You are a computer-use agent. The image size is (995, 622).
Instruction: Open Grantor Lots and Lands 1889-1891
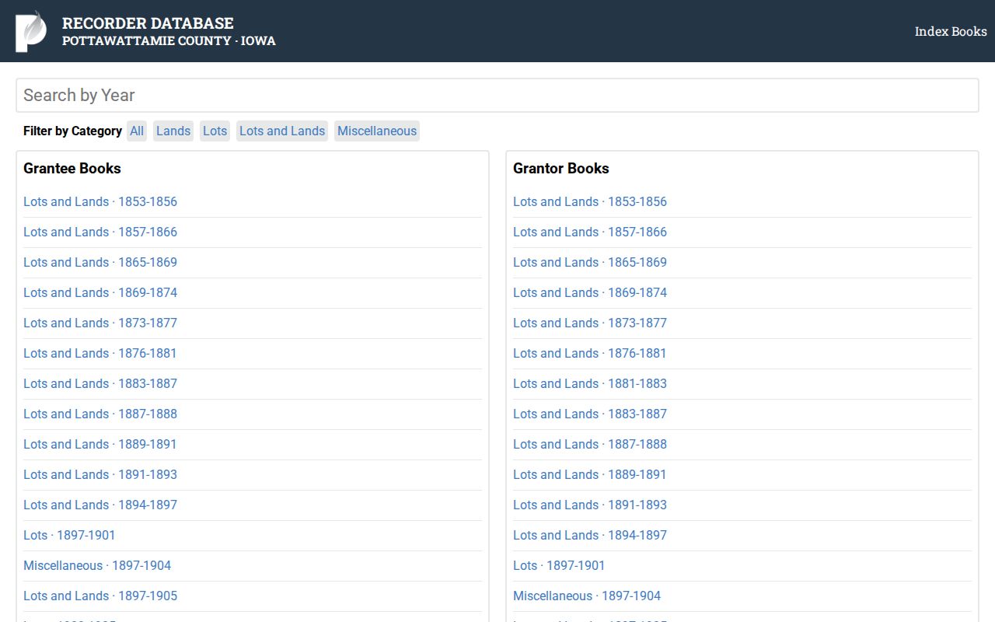click(x=590, y=474)
